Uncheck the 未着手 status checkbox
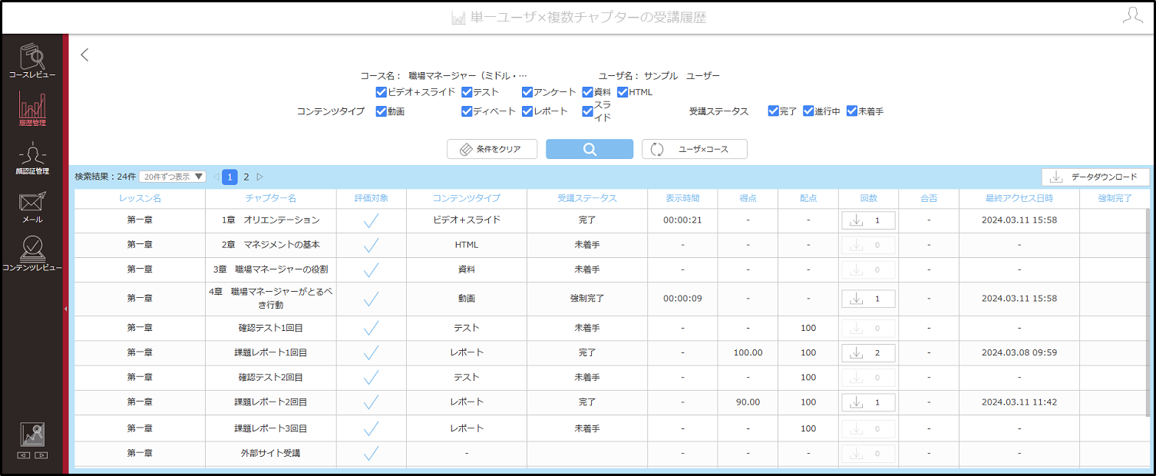The height and width of the screenshot is (476, 1156). [851, 111]
